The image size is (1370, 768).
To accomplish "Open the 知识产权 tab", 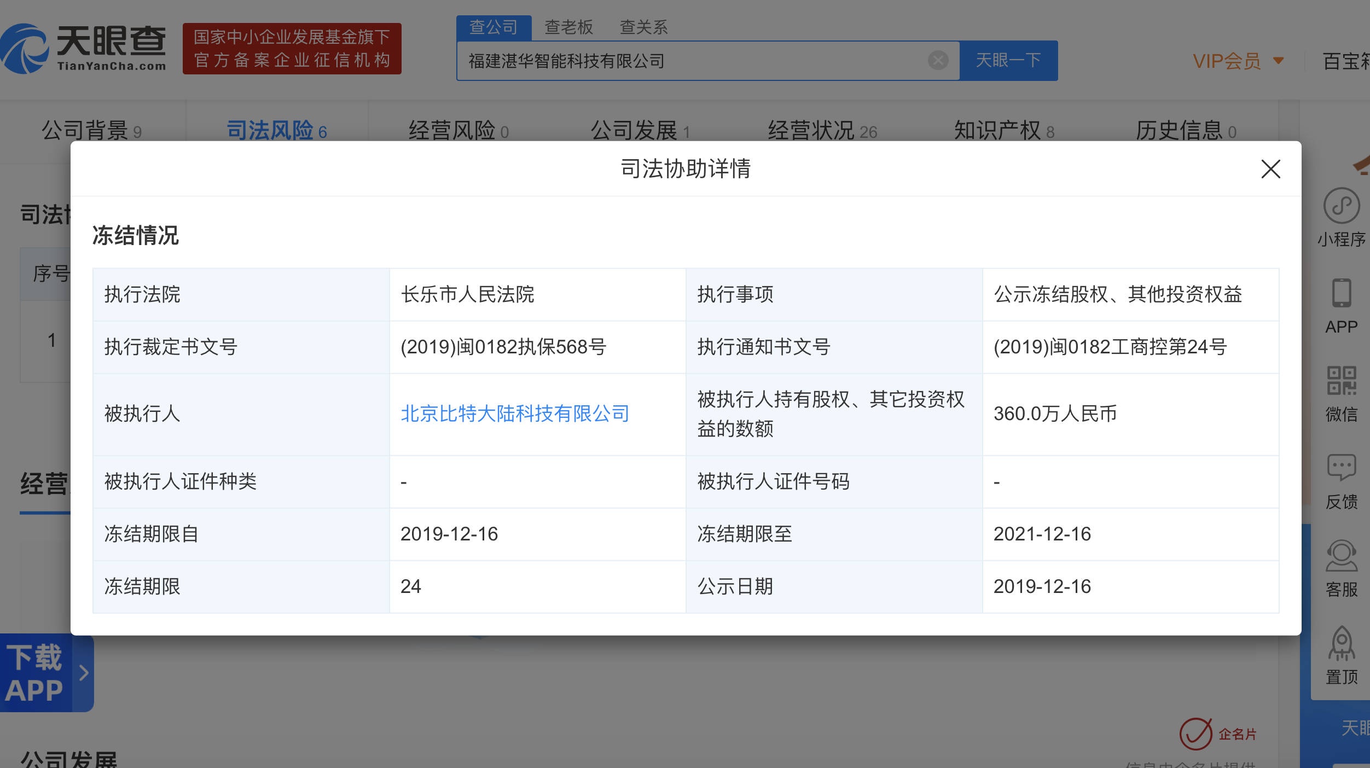I will click(x=1004, y=131).
